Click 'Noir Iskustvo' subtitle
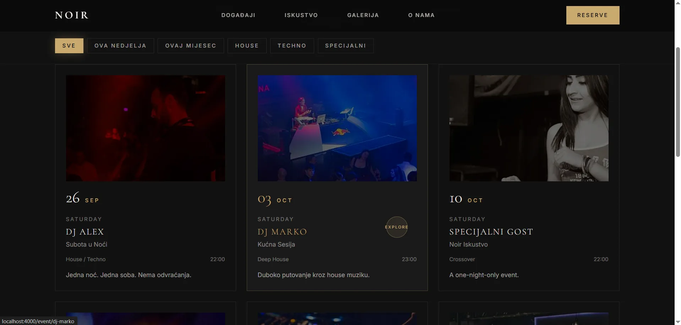The width and height of the screenshot is (681, 325). pos(468,244)
